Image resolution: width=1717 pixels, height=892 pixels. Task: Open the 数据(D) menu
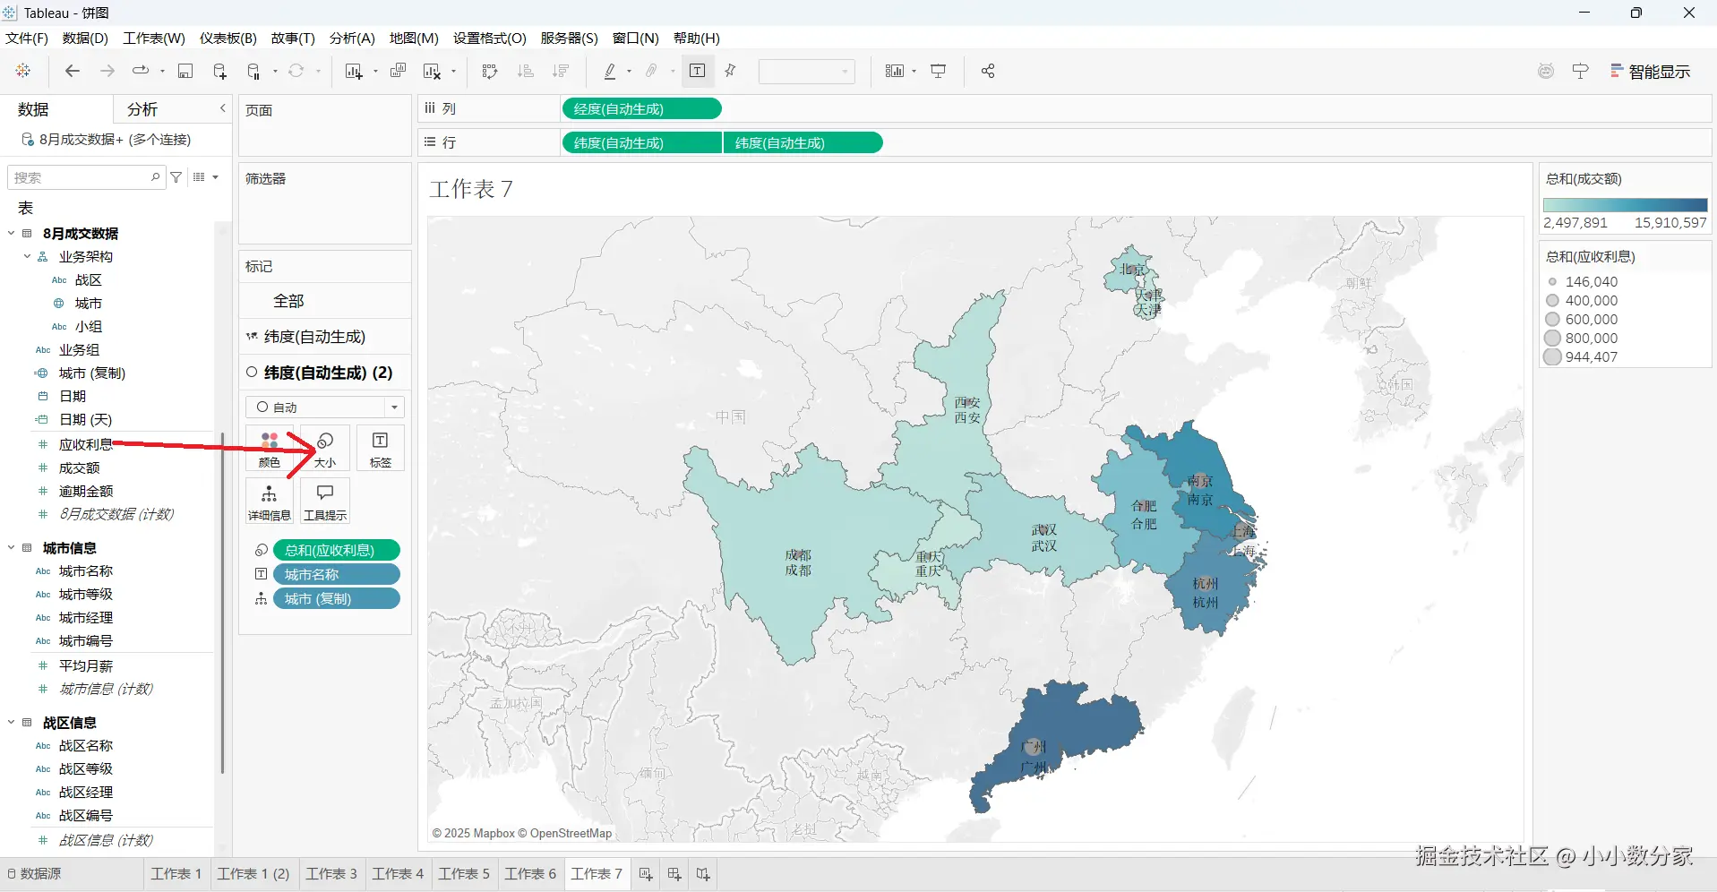[85, 38]
